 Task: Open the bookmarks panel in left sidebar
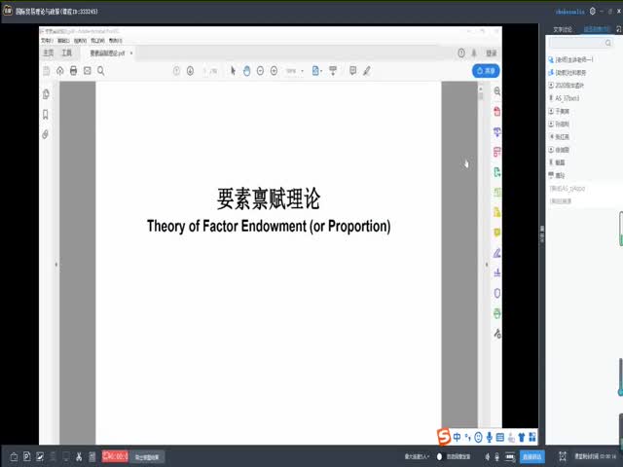pyautogui.click(x=46, y=114)
